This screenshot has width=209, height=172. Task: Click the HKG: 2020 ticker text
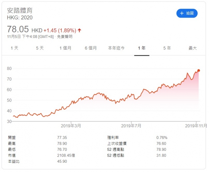20,18
